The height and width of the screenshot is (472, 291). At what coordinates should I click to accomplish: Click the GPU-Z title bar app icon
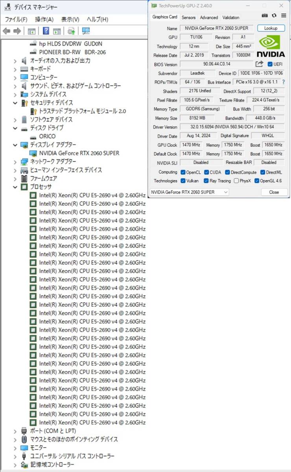(153, 6)
